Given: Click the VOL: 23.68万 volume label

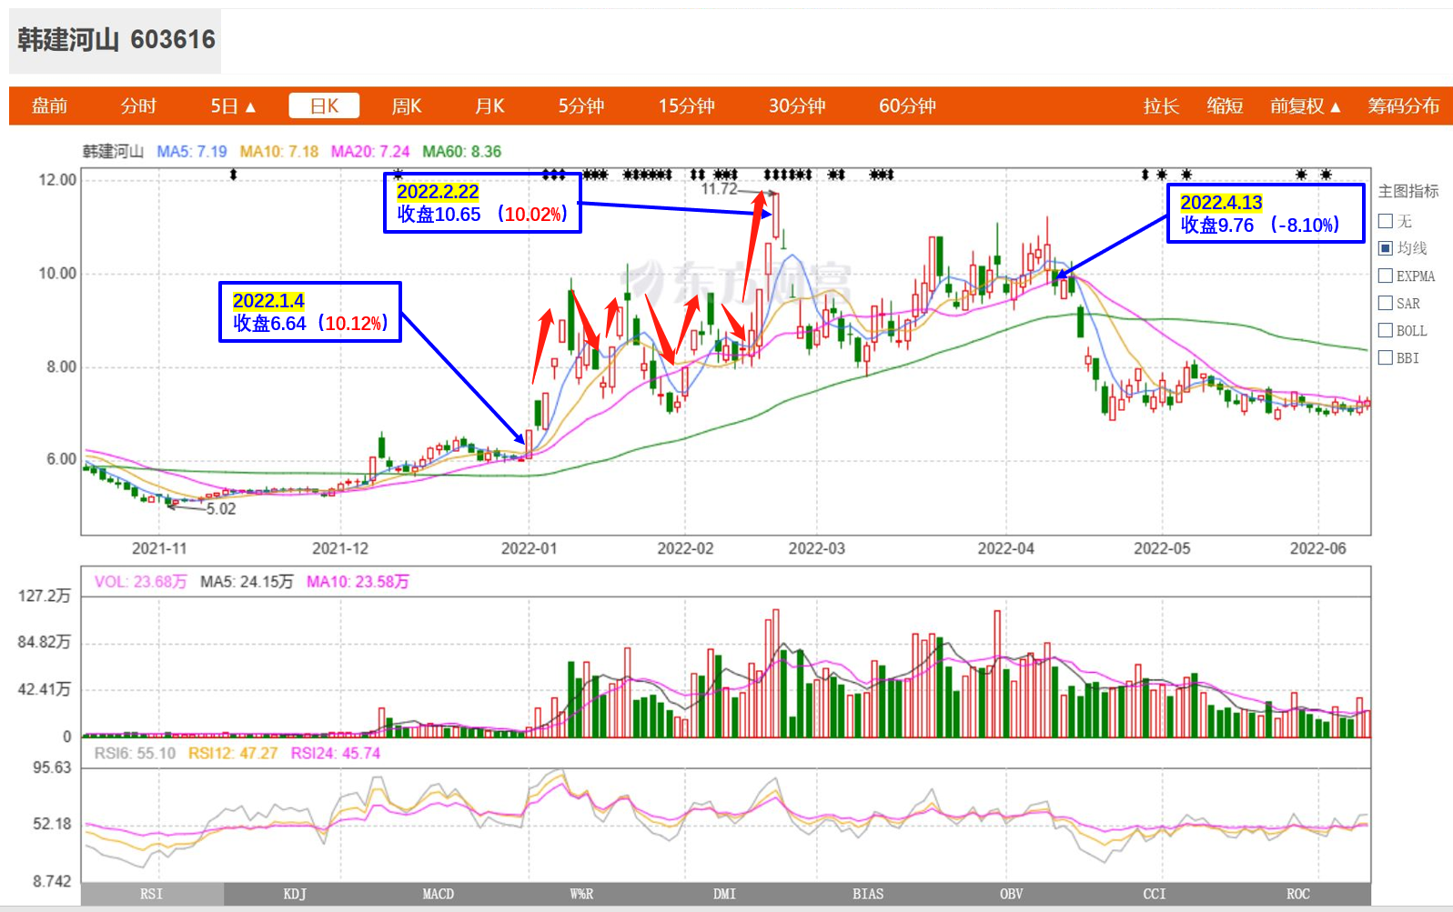Looking at the screenshot, I should pyautogui.click(x=140, y=582).
